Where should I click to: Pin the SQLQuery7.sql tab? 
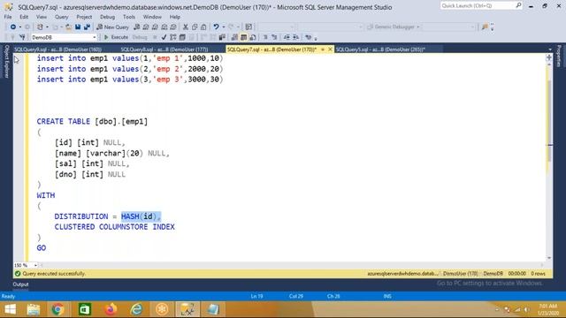click(x=323, y=49)
